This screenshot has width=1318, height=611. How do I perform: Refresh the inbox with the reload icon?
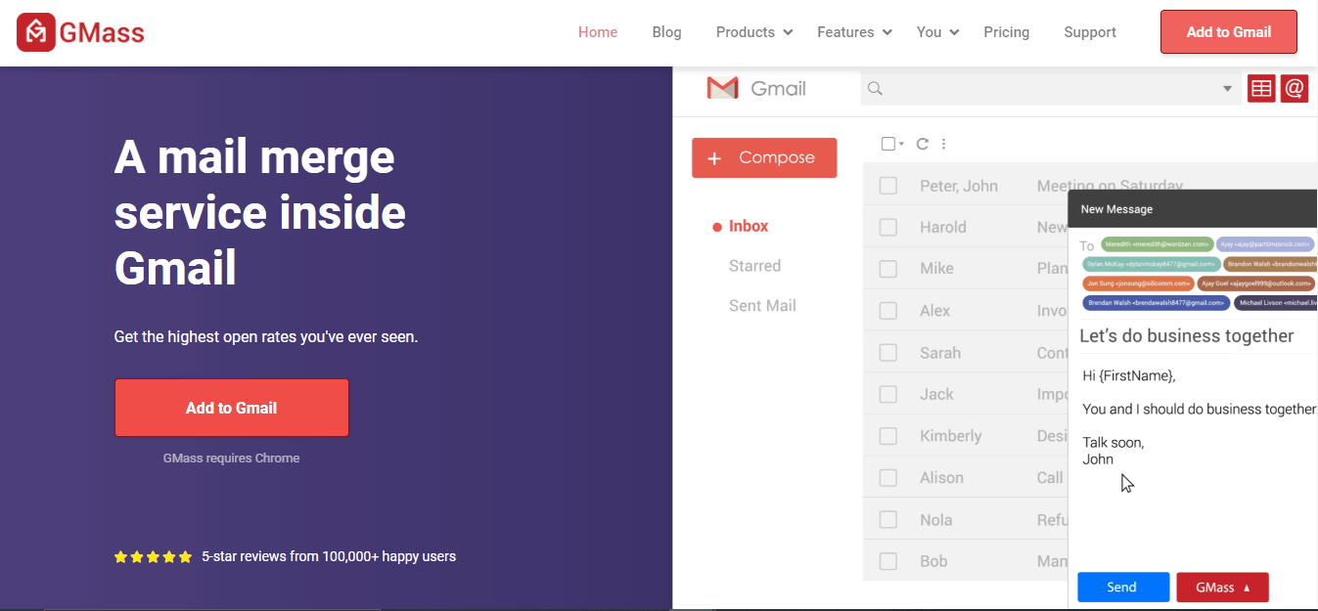pos(922,144)
